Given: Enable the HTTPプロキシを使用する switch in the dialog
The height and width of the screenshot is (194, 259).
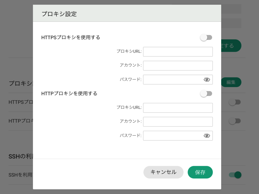Looking at the screenshot, I should 206,94.
